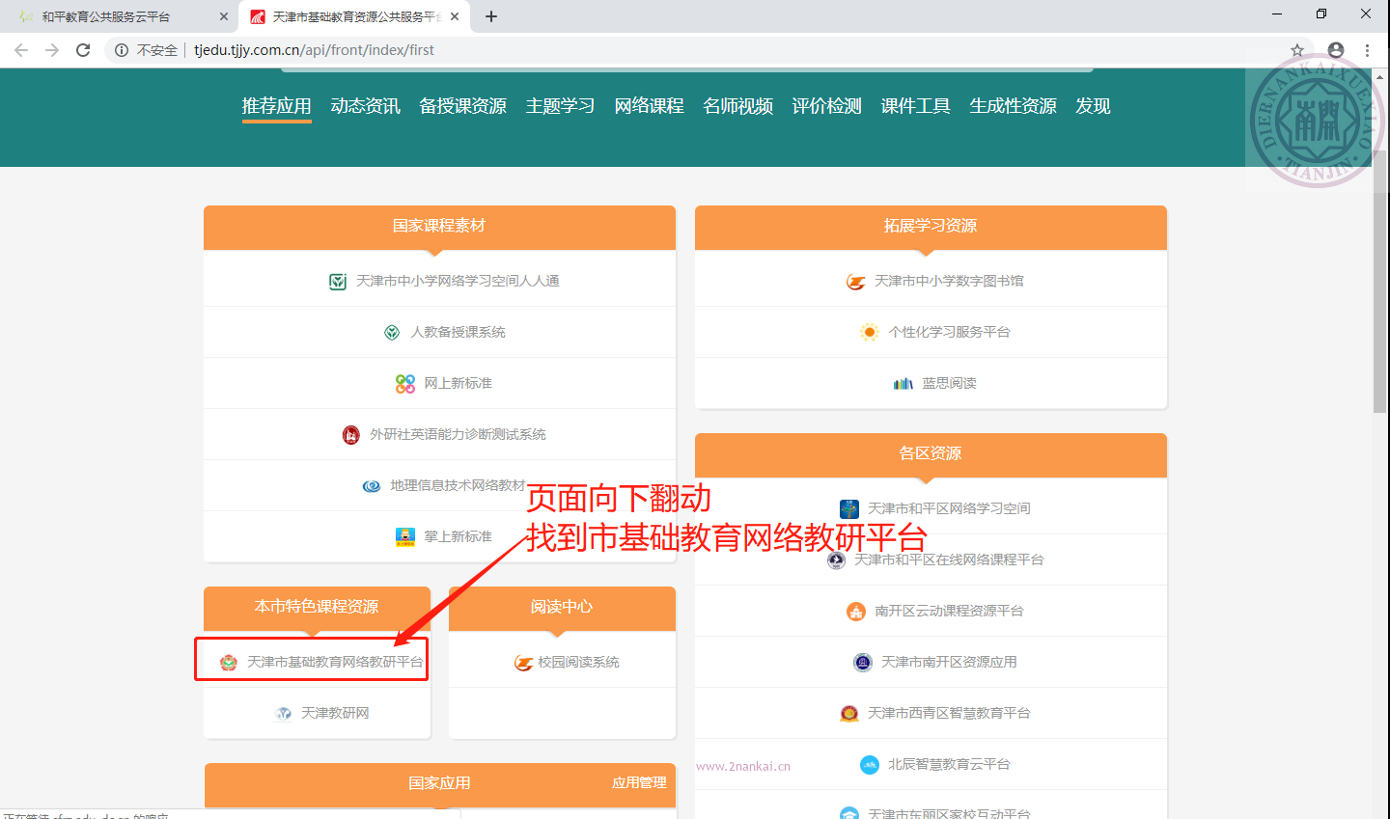1390x819 pixels.
Task: Open 网络课程 in the navigation
Action: pos(649,106)
